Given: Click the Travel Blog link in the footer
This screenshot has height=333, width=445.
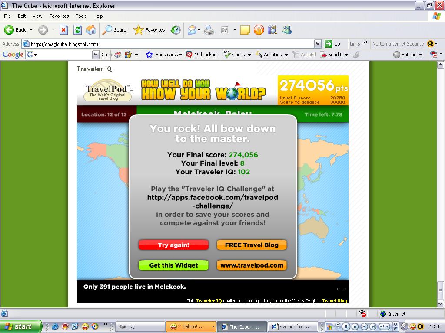Looking at the screenshot, I should pos(334,301).
